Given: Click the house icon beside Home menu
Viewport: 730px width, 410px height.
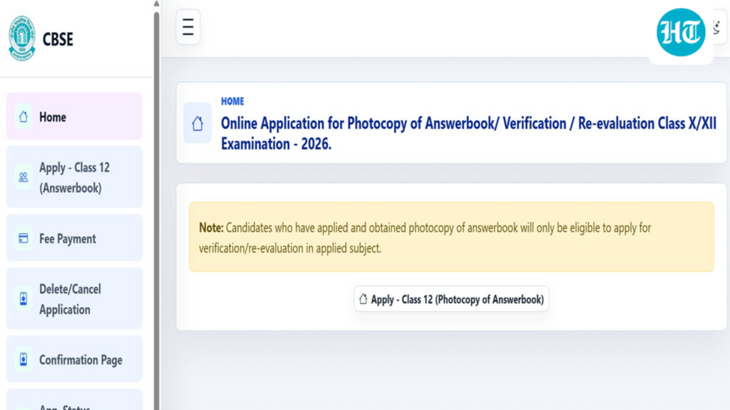Looking at the screenshot, I should (x=24, y=117).
